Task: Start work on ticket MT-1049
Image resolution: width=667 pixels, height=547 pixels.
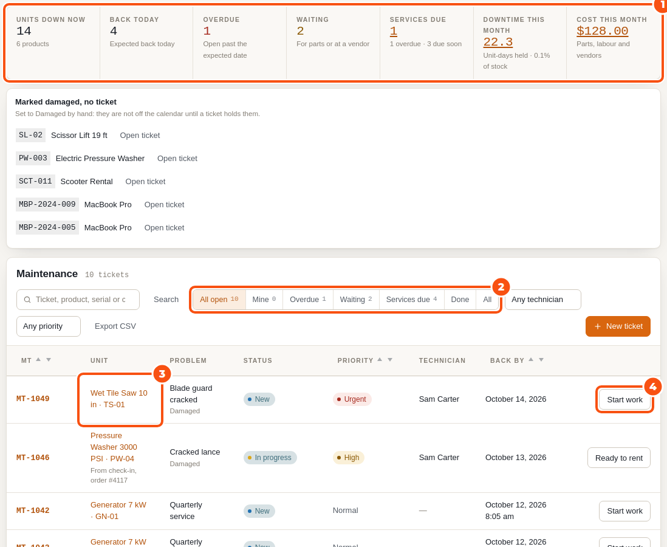Action: [624, 400]
